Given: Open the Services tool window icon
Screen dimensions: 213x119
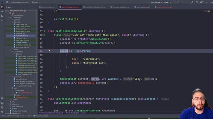Looking at the screenshot, I should (2, 98).
